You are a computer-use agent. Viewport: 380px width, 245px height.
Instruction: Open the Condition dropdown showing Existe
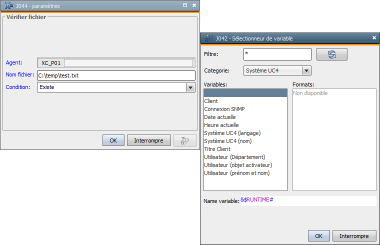point(190,87)
